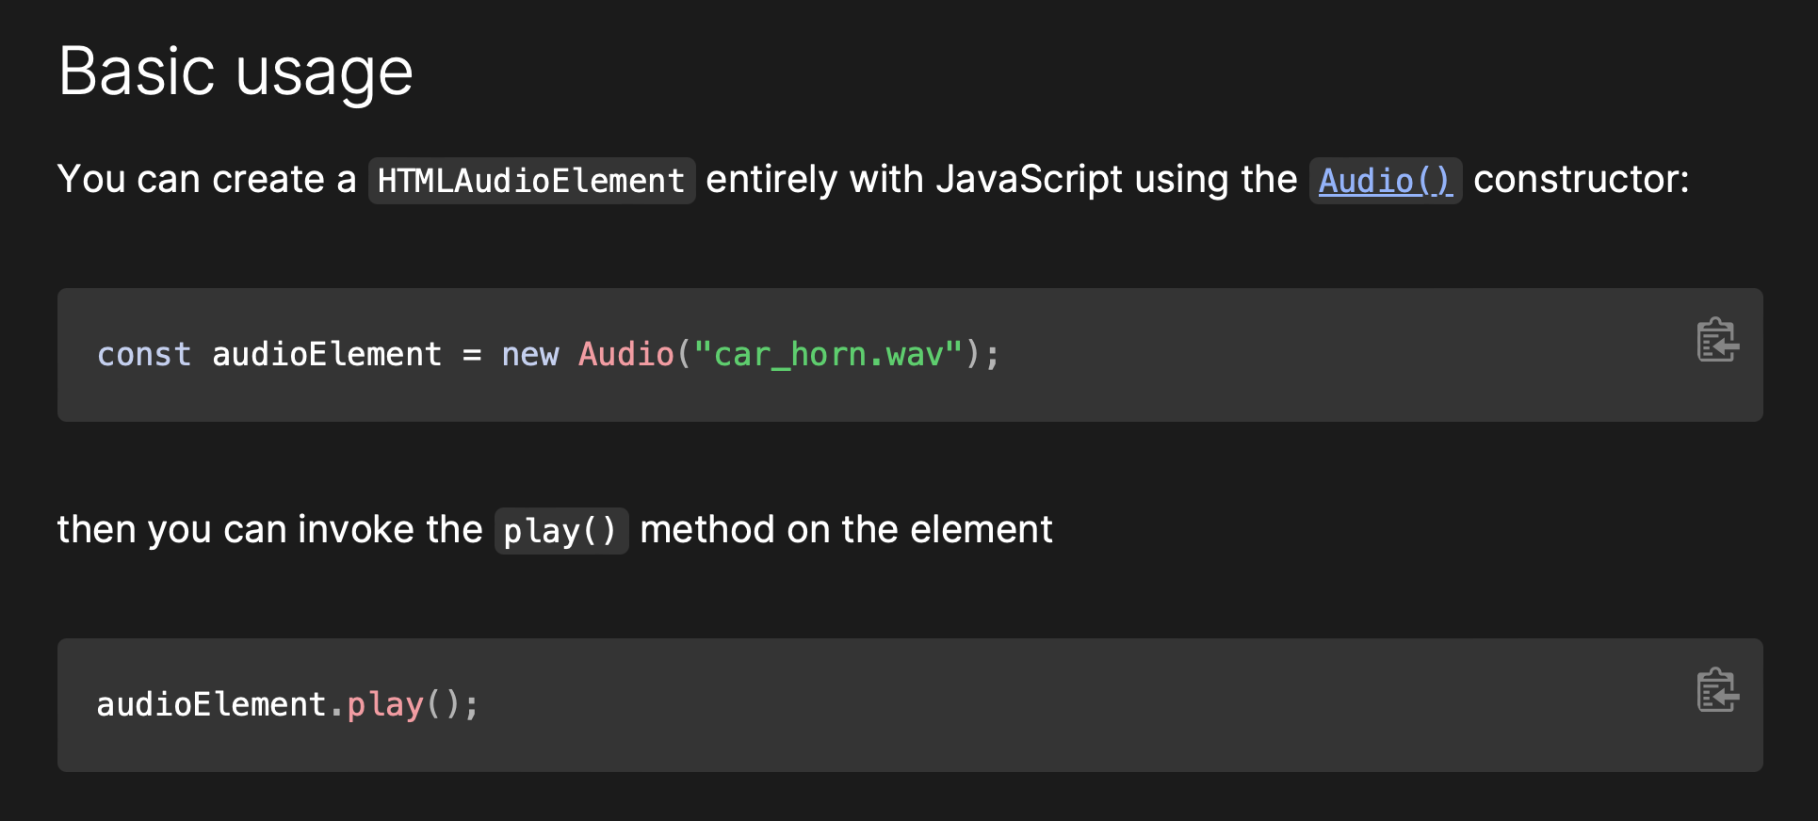
Task: Open the Audio() constructor link
Action: coord(1385,181)
